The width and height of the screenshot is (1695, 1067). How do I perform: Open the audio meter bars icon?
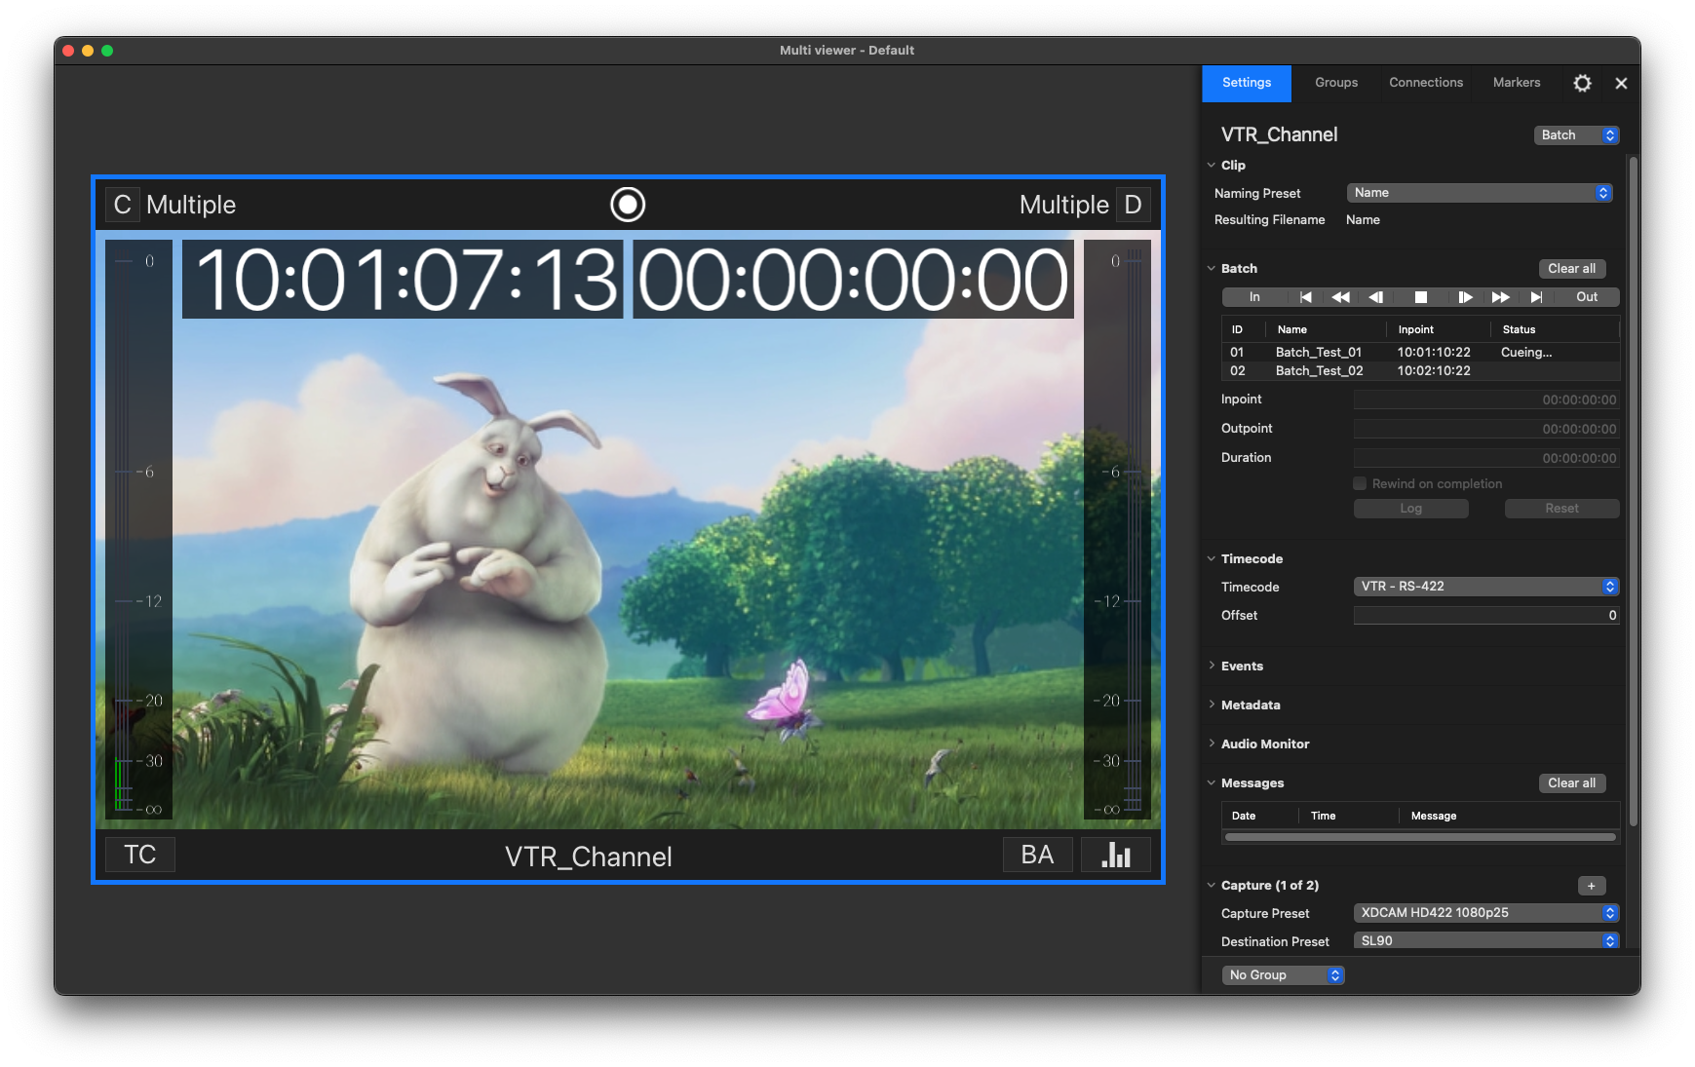tap(1116, 855)
